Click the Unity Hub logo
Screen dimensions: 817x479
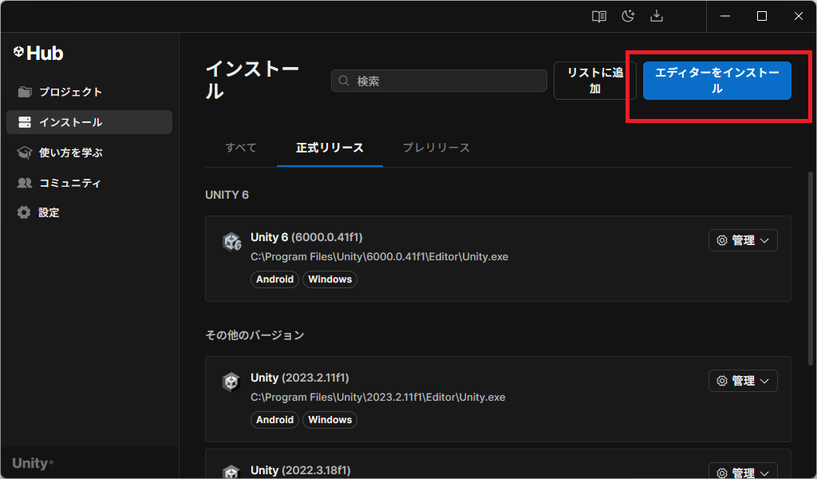pyautogui.click(x=38, y=53)
